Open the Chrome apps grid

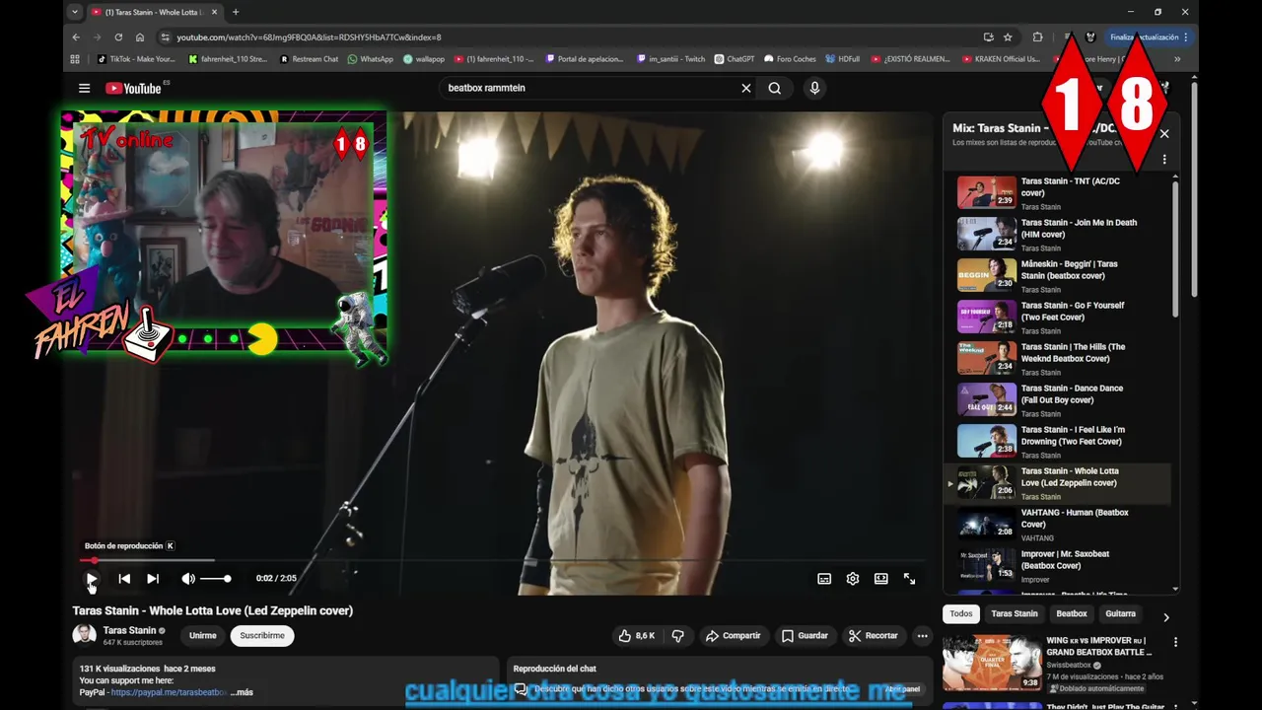coord(75,59)
